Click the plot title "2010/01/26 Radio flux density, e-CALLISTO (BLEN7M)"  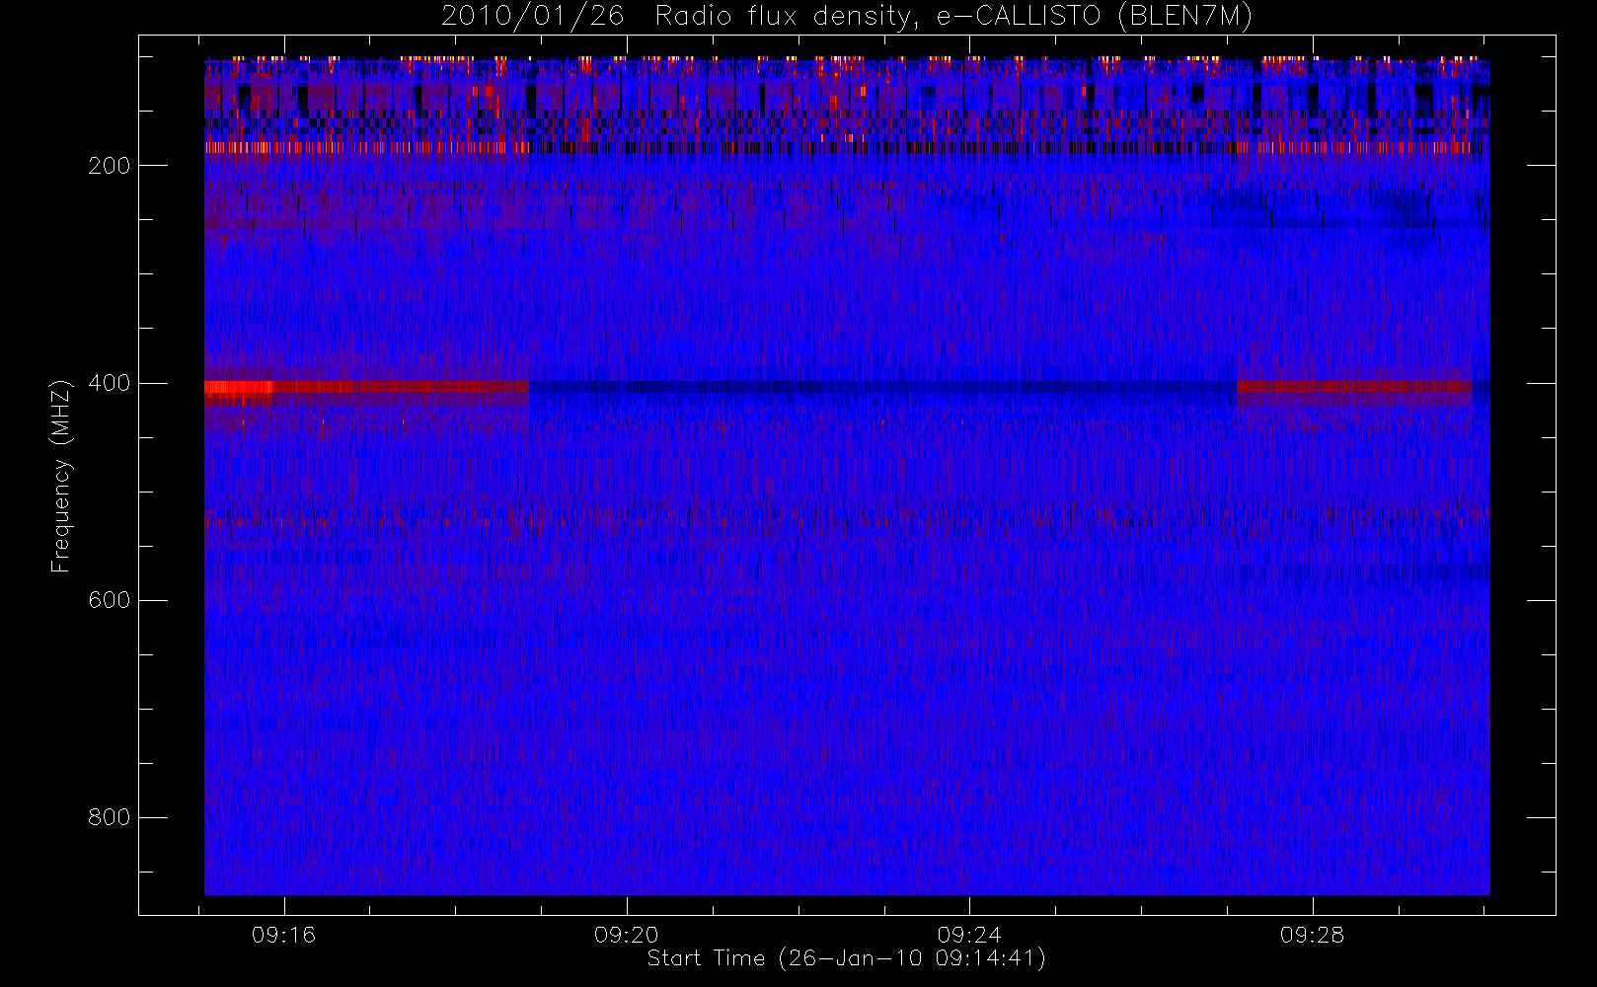(x=847, y=17)
